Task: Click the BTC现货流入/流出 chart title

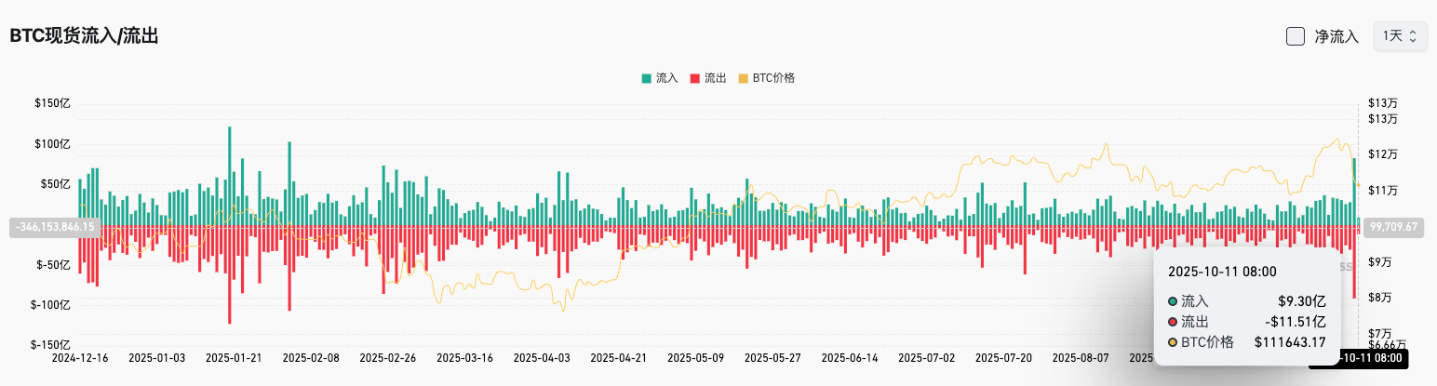Action: [85, 36]
